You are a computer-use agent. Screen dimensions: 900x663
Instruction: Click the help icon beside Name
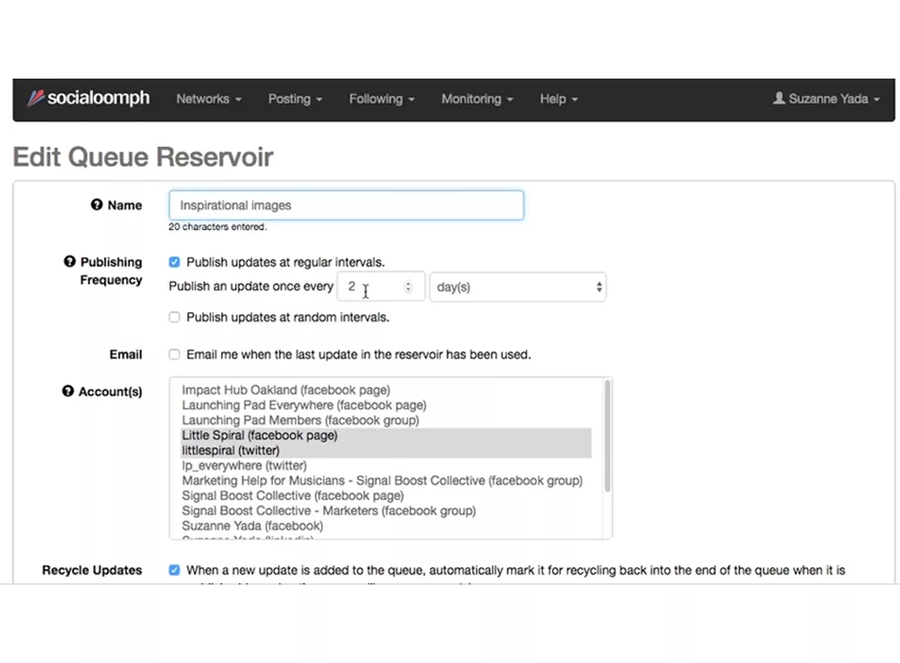(97, 205)
